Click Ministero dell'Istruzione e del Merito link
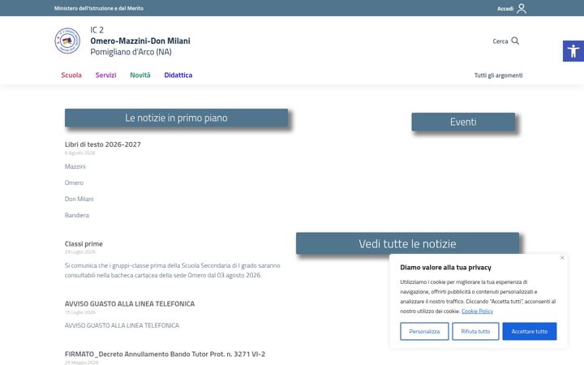584x365 pixels. pos(99,8)
